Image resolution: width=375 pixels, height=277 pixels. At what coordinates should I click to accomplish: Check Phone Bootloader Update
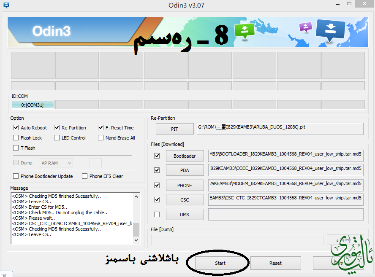pyautogui.click(x=16, y=176)
